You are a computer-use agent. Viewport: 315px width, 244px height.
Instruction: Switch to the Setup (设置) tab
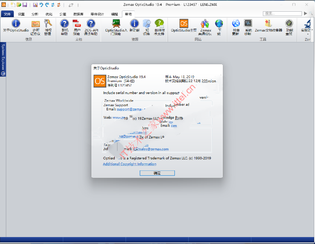pos(21,14)
